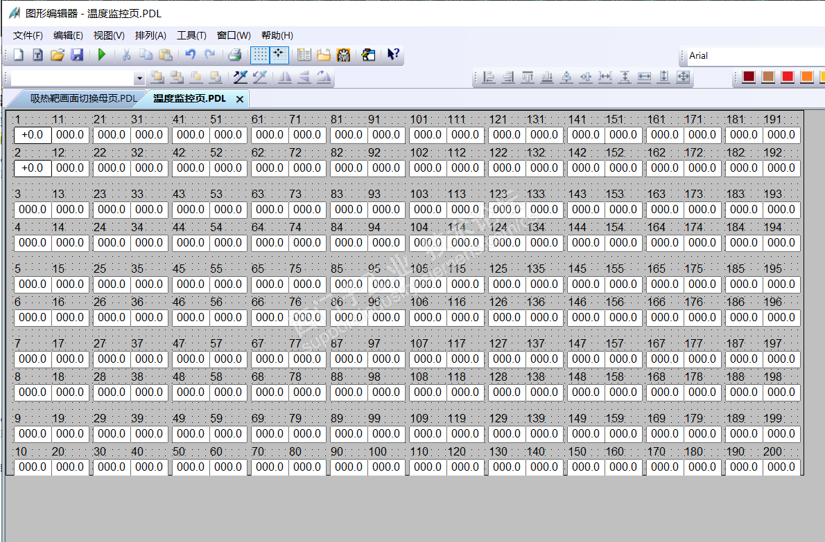Click the Copy icon in the toolbar
Image resolution: width=825 pixels, height=542 pixels.
point(146,55)
